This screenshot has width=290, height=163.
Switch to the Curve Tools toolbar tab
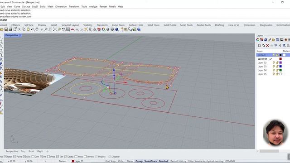(118, 25)
